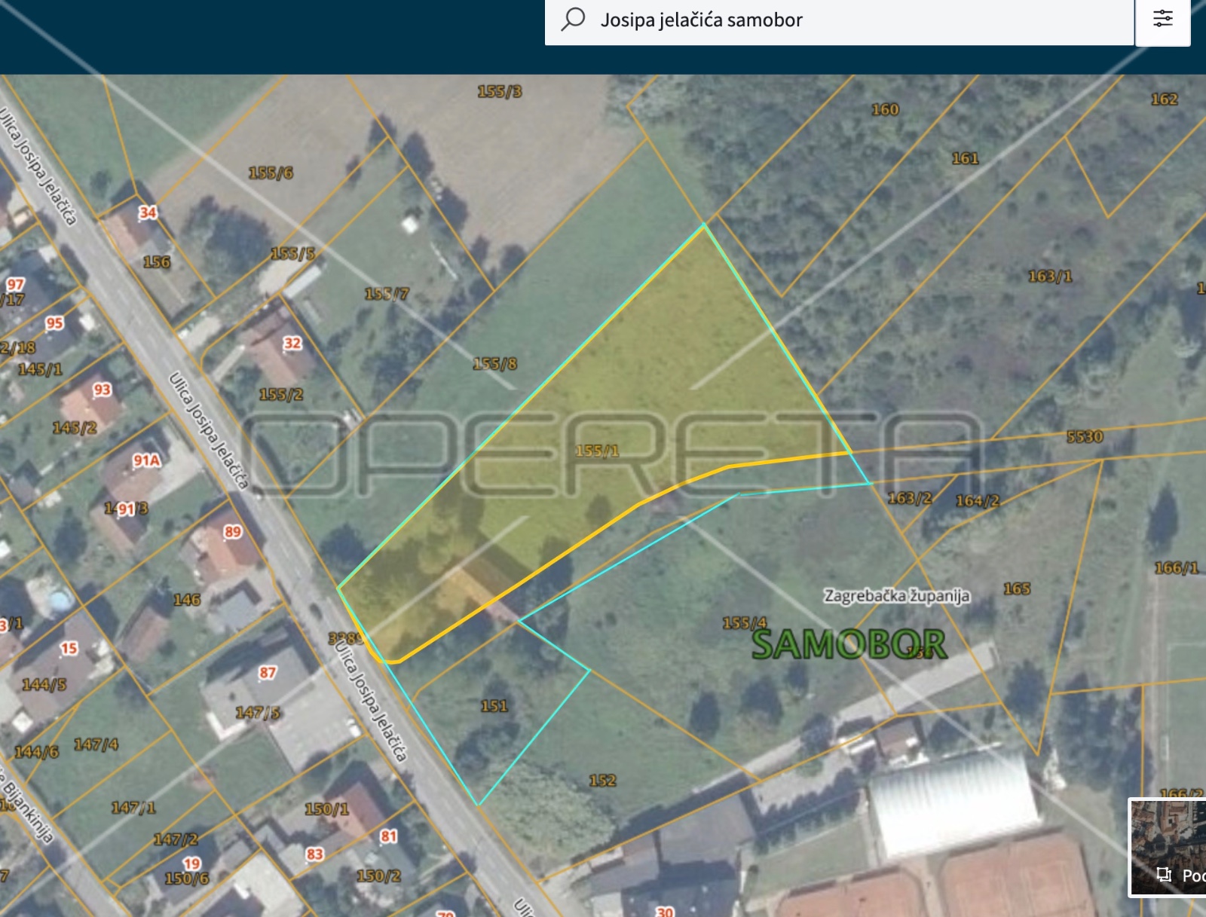Click parcel number 160

tap(885, 110)
